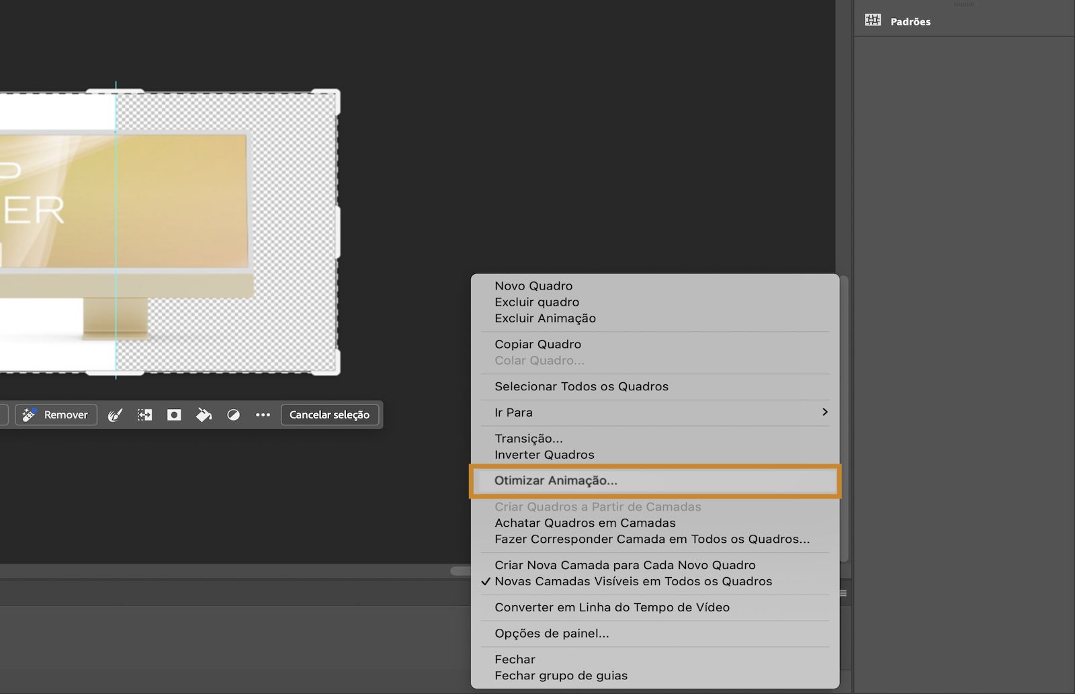Click Opções de painel... entry

coord(552,634)
